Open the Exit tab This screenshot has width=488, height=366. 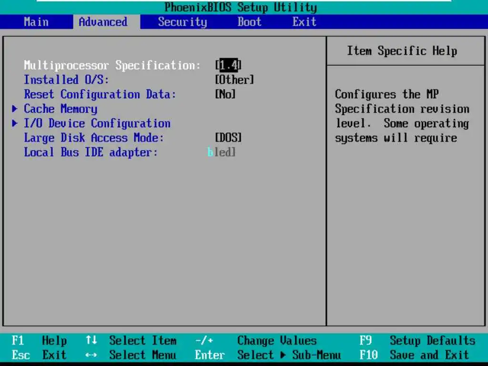305,22
